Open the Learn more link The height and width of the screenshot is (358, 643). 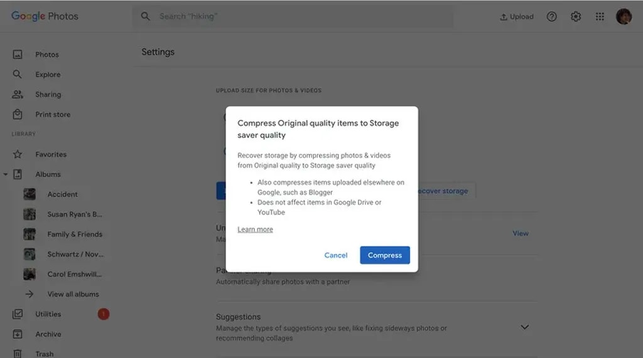(255, 229)
